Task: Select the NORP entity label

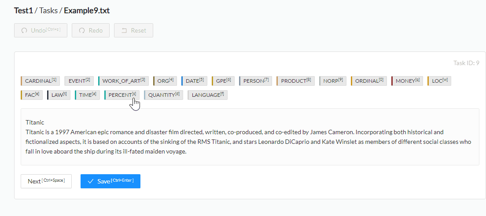Action: tap(332, 81)
